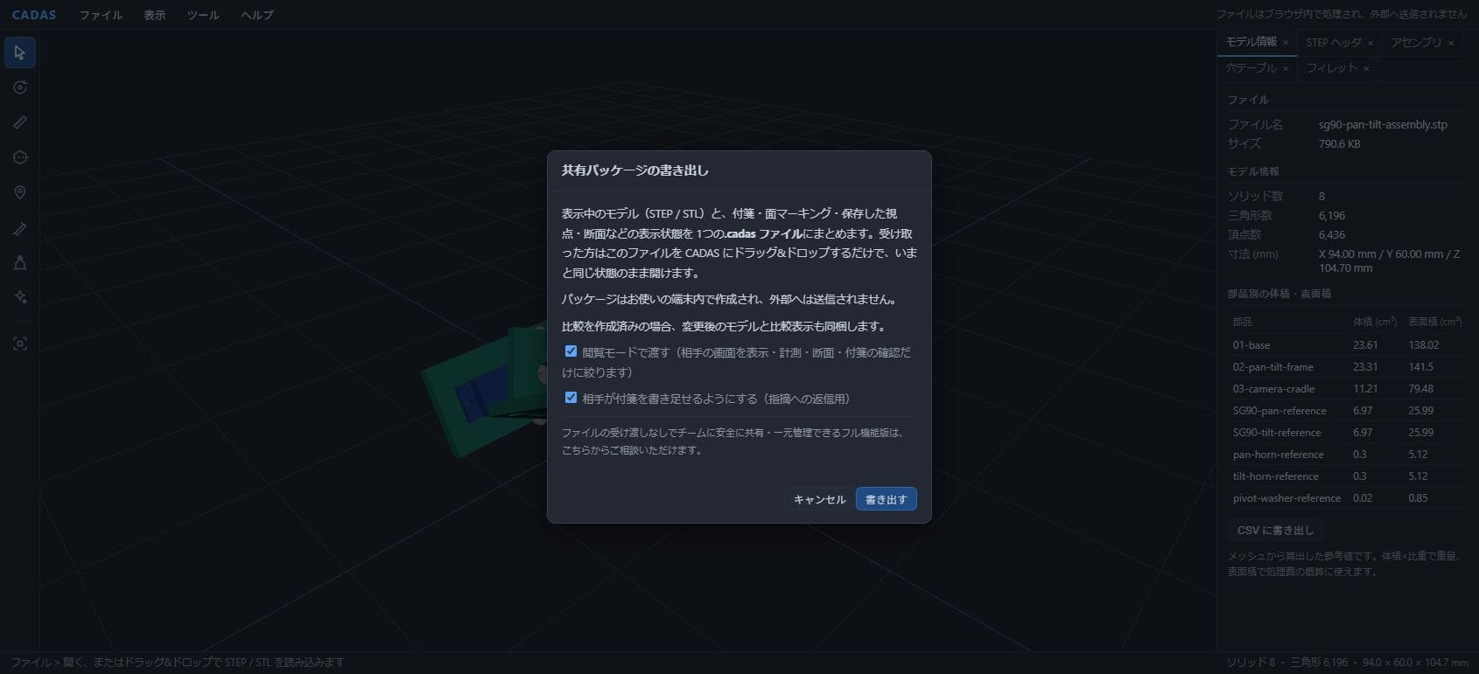Open the ヘルプ menu
The image size is (1479, 674).
[257, 15]
